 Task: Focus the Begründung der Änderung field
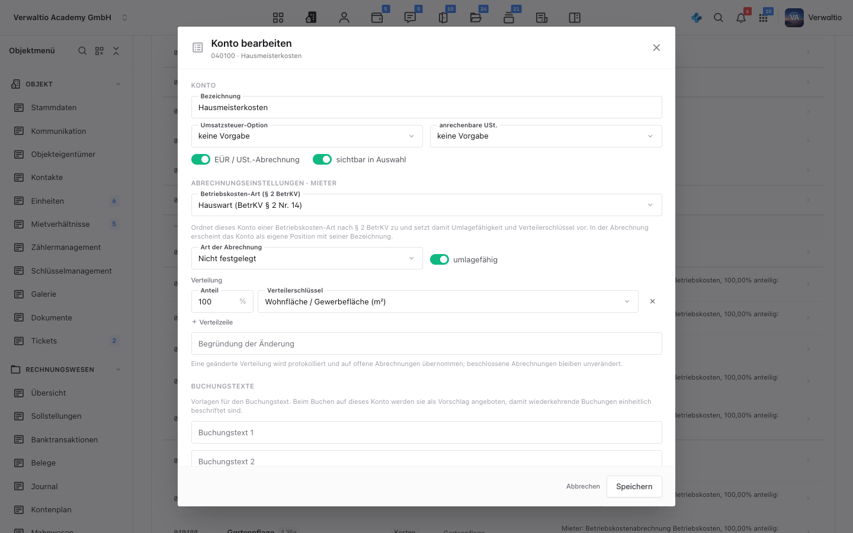[x=426, y=343]
